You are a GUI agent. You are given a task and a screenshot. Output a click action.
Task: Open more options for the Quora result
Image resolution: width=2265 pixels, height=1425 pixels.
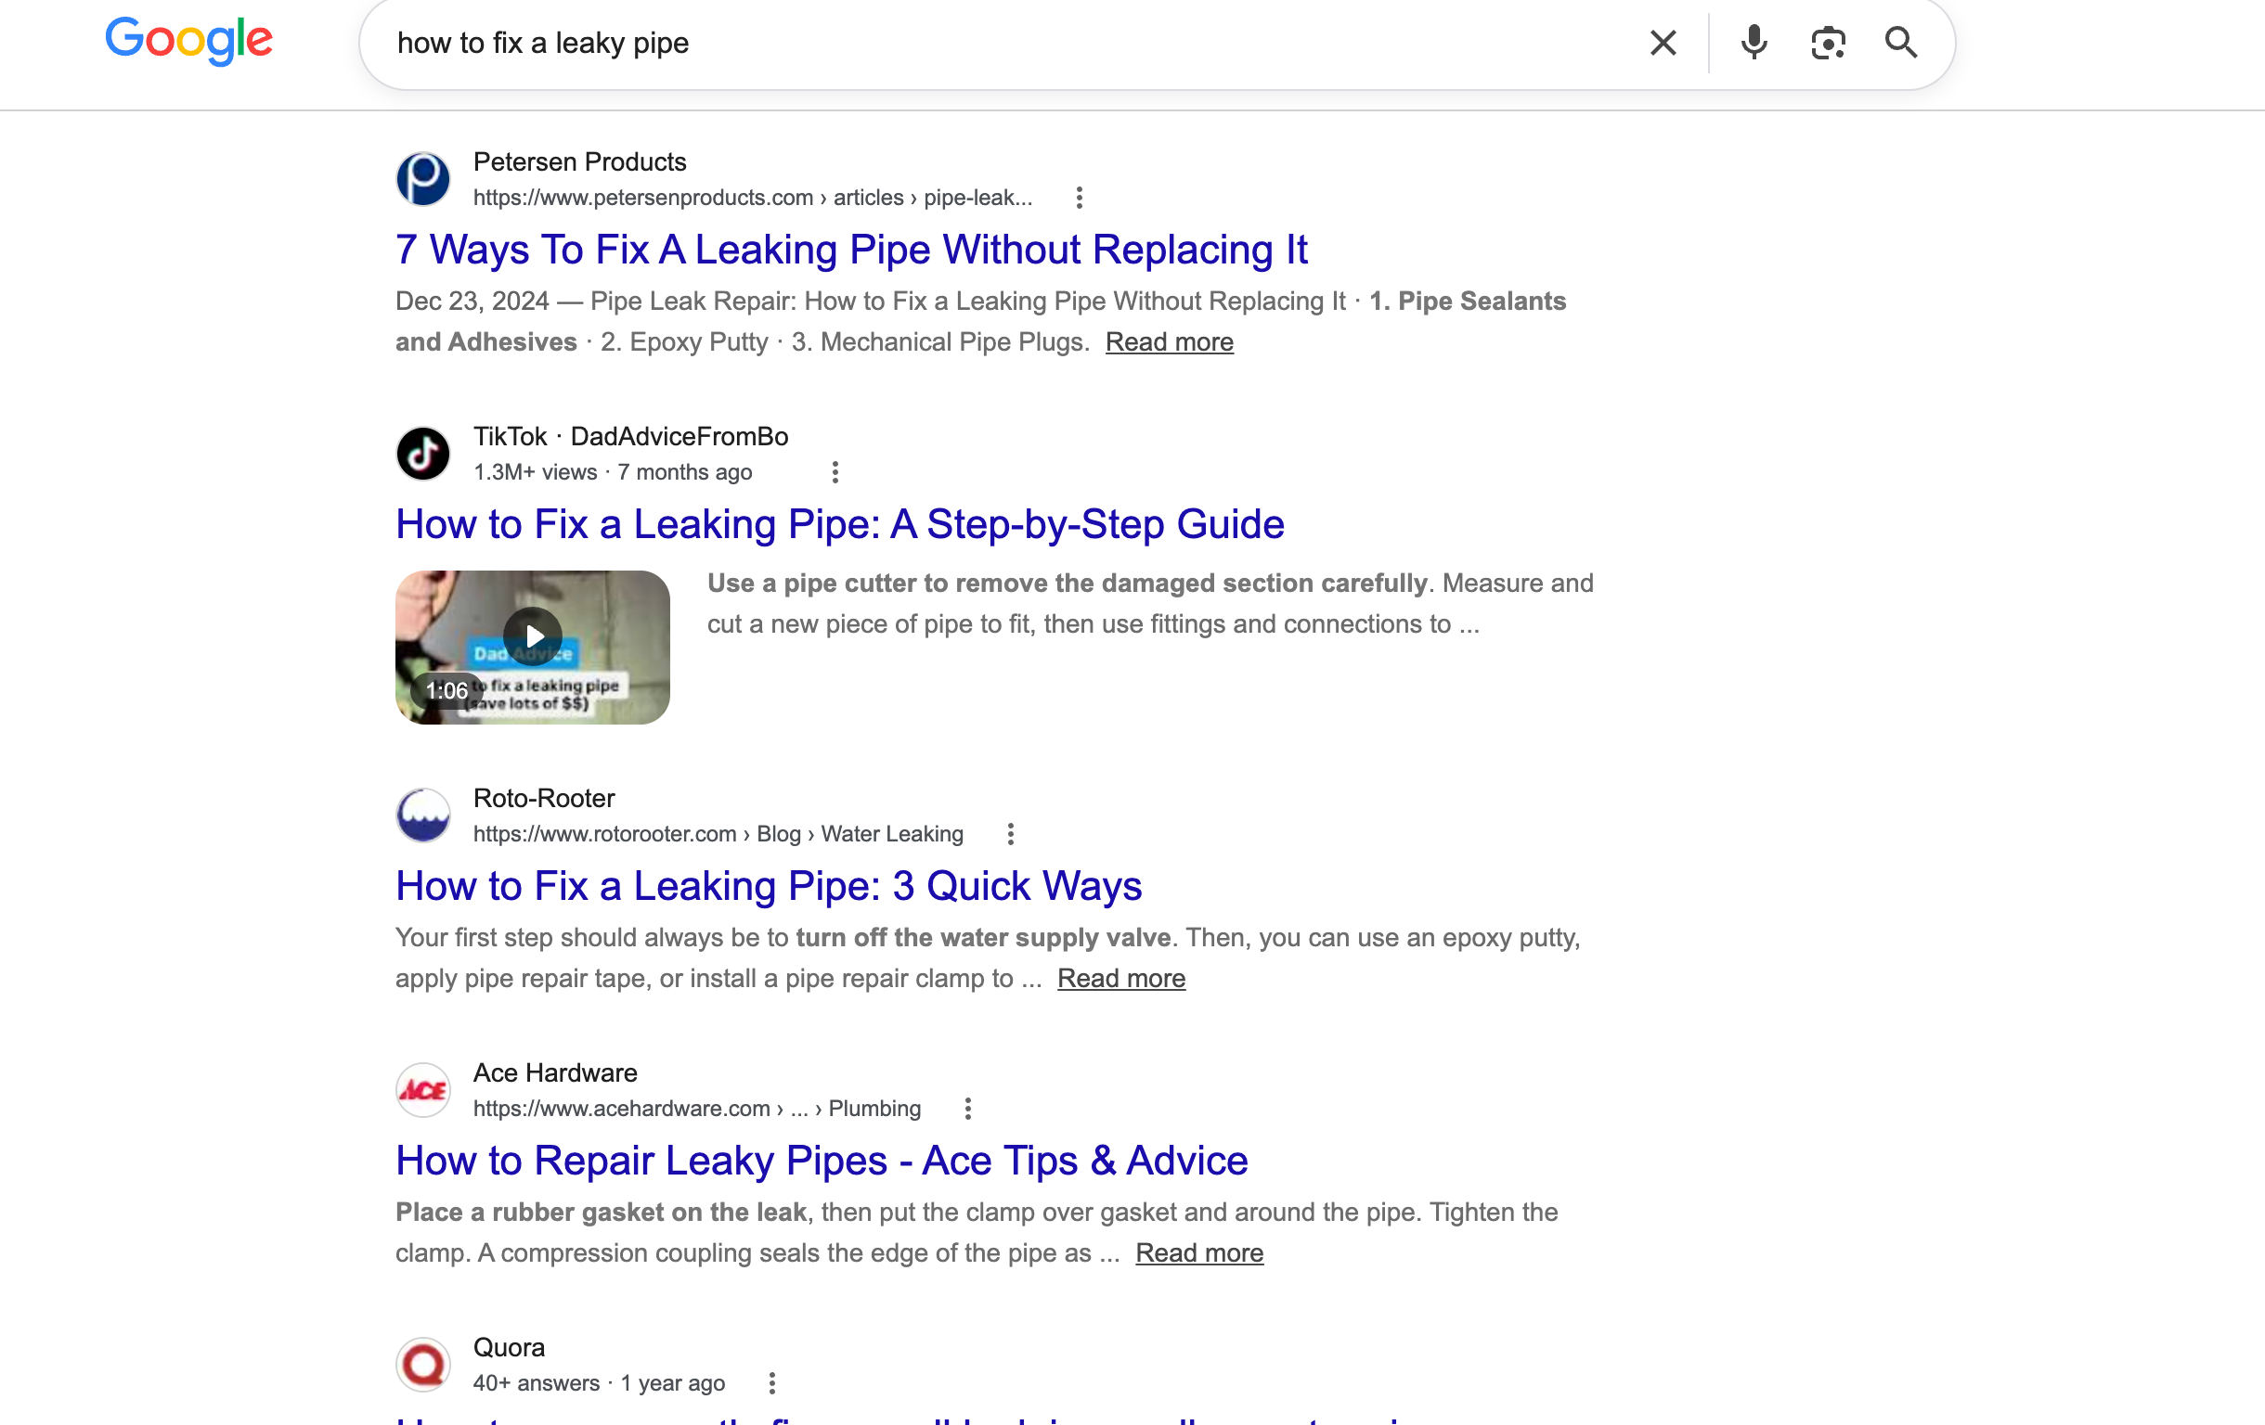click(x=771, y=1382)
